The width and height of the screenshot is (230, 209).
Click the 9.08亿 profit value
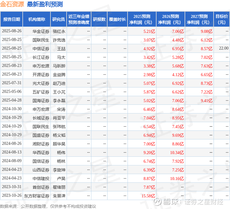(x=206, y=31)
